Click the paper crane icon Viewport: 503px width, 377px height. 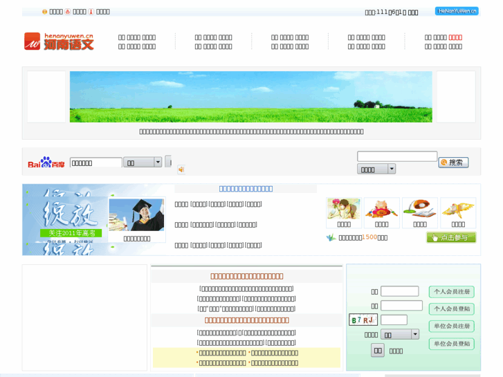coord(331,237)
